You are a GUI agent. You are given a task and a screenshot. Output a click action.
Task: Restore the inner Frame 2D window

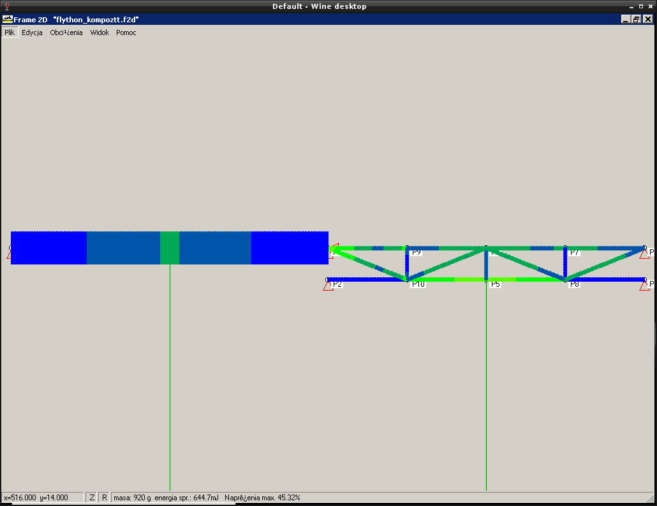[636, 19]
